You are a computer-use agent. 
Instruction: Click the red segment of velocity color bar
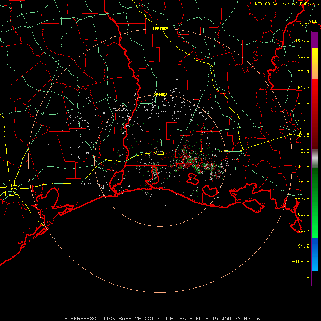tap(315, 114)
